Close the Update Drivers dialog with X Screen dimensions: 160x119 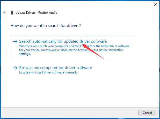tap(155, 5)
